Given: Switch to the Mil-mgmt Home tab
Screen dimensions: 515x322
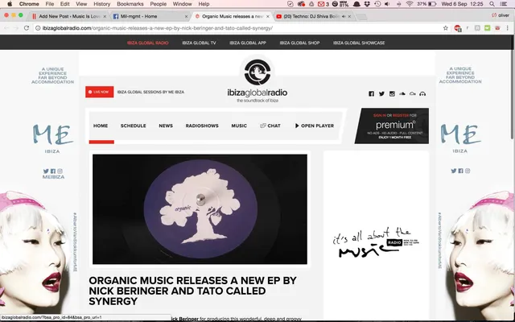Looking at the screenshot, I should coord(150,16).
